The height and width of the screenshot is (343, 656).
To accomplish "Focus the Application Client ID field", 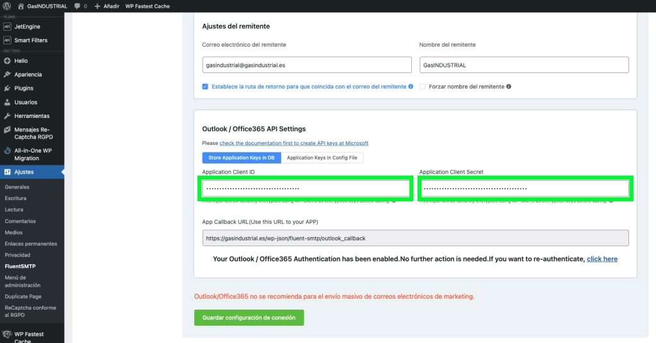I will pyautogui.click(x=306, y=188).
